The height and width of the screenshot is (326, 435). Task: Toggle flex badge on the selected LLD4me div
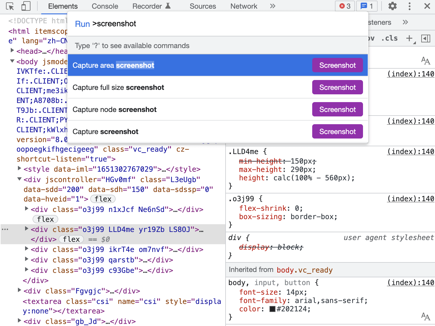pos(71,239)
